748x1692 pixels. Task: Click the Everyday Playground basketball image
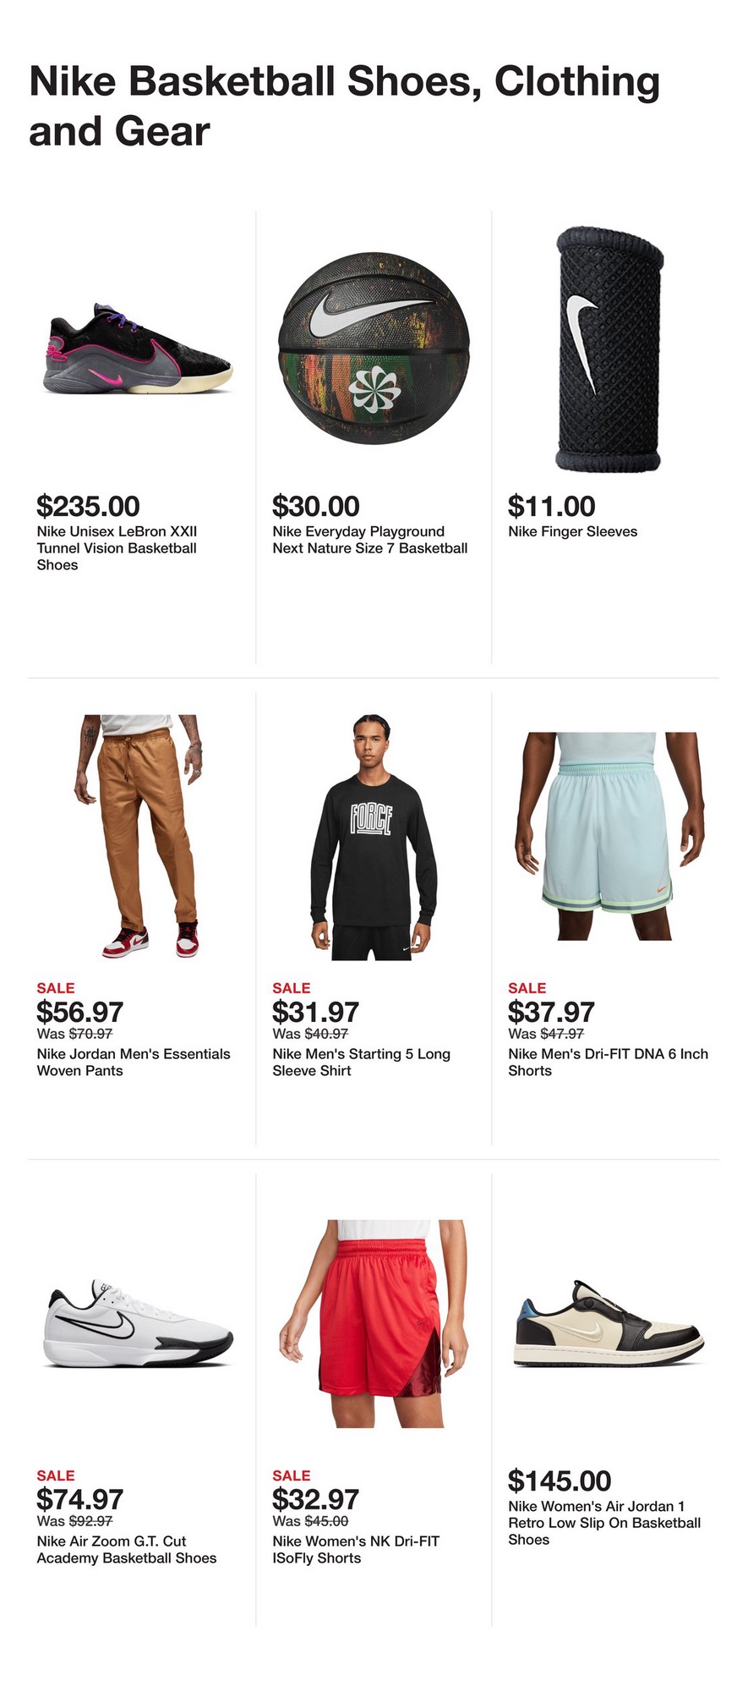(x=373, y=349)
